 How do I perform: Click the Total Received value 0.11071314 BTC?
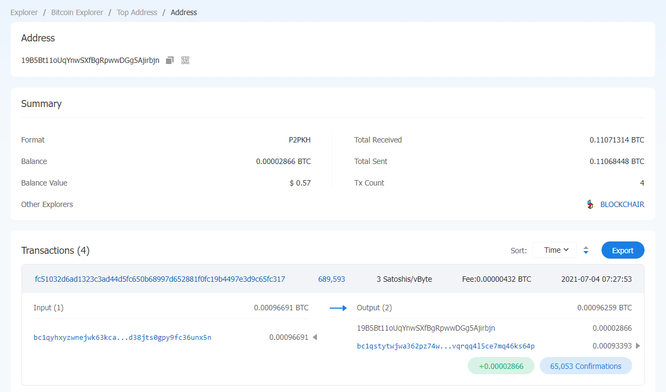(617, 140)
